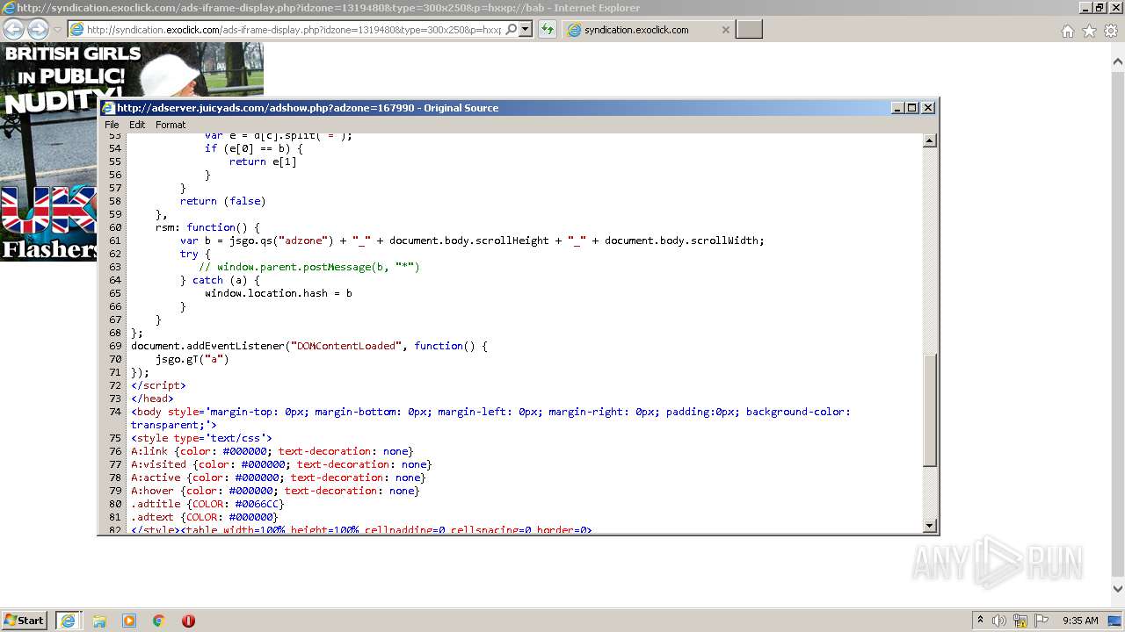The height and width of the screenshot is (632, 1125).
Task: Click the "return e[1]" line
Action: coord(263,162)
